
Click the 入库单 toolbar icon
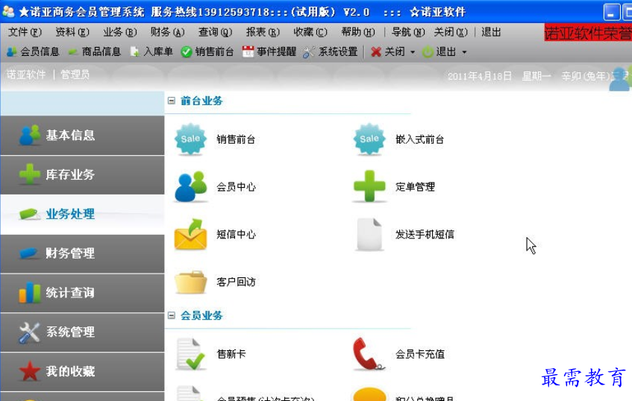134,51
